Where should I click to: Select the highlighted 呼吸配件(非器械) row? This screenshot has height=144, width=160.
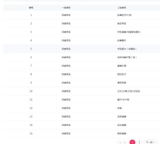tap(81, 49)
